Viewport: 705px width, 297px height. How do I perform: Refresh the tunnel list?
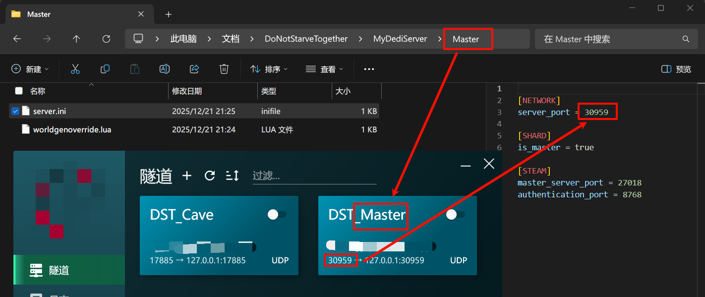[210, 176]
